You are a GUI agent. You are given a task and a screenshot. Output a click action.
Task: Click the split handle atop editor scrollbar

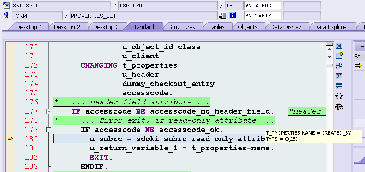pyautogui.click(x=329, y=44)
